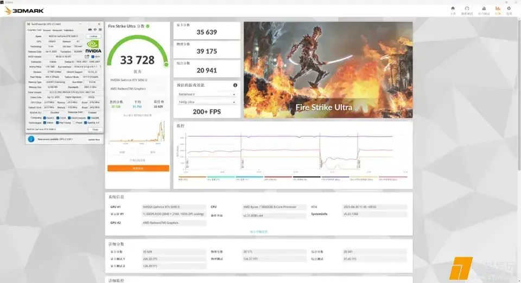This screenshot has width=521, height=283.
Task: Switch to the GPU-Z Advanced tab
Action: click(57, 30)
